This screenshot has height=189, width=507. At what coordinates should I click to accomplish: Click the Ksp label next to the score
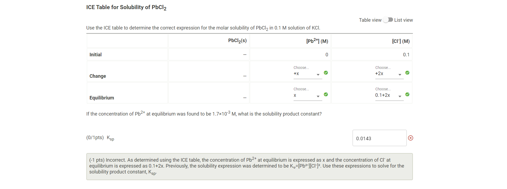coord(110,138)
